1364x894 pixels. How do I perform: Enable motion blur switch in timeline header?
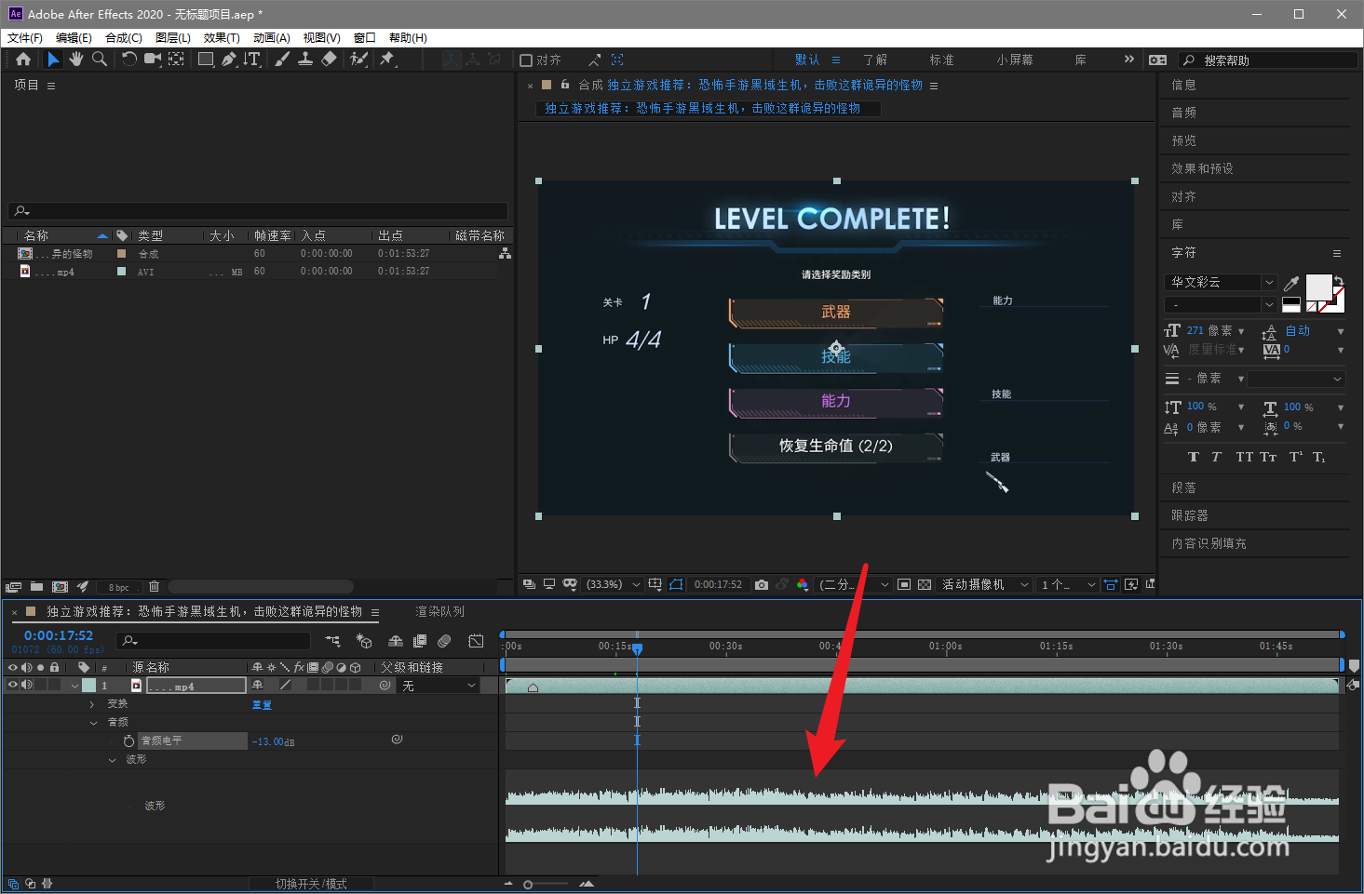pos(445,641)
